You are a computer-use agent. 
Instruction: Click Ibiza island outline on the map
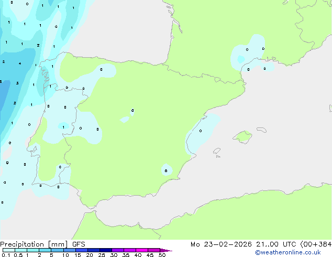point(217,151)
